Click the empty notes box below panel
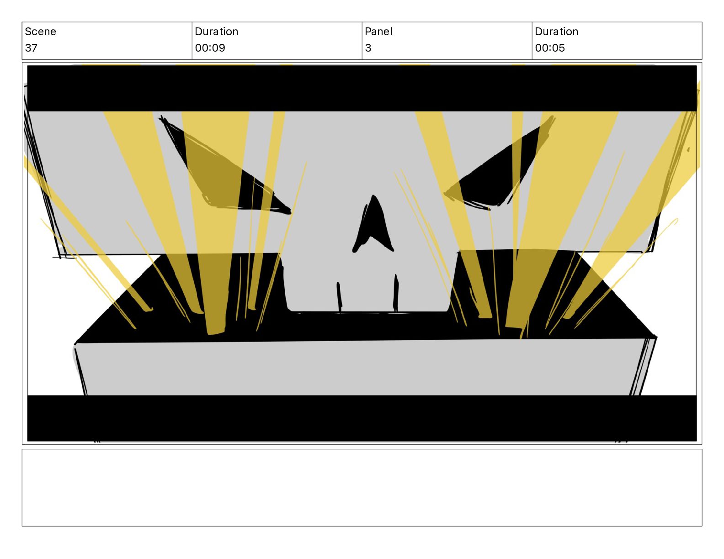The height and width of the screenshot is (559, 724). 362,488
